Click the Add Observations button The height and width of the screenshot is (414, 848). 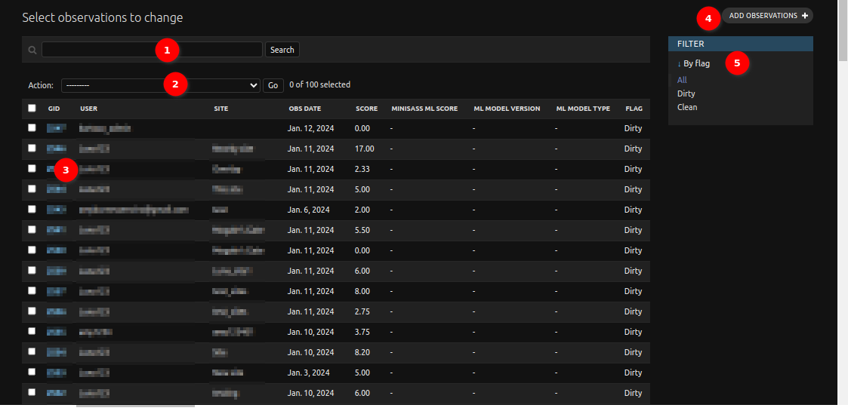(x=767, y=16)
